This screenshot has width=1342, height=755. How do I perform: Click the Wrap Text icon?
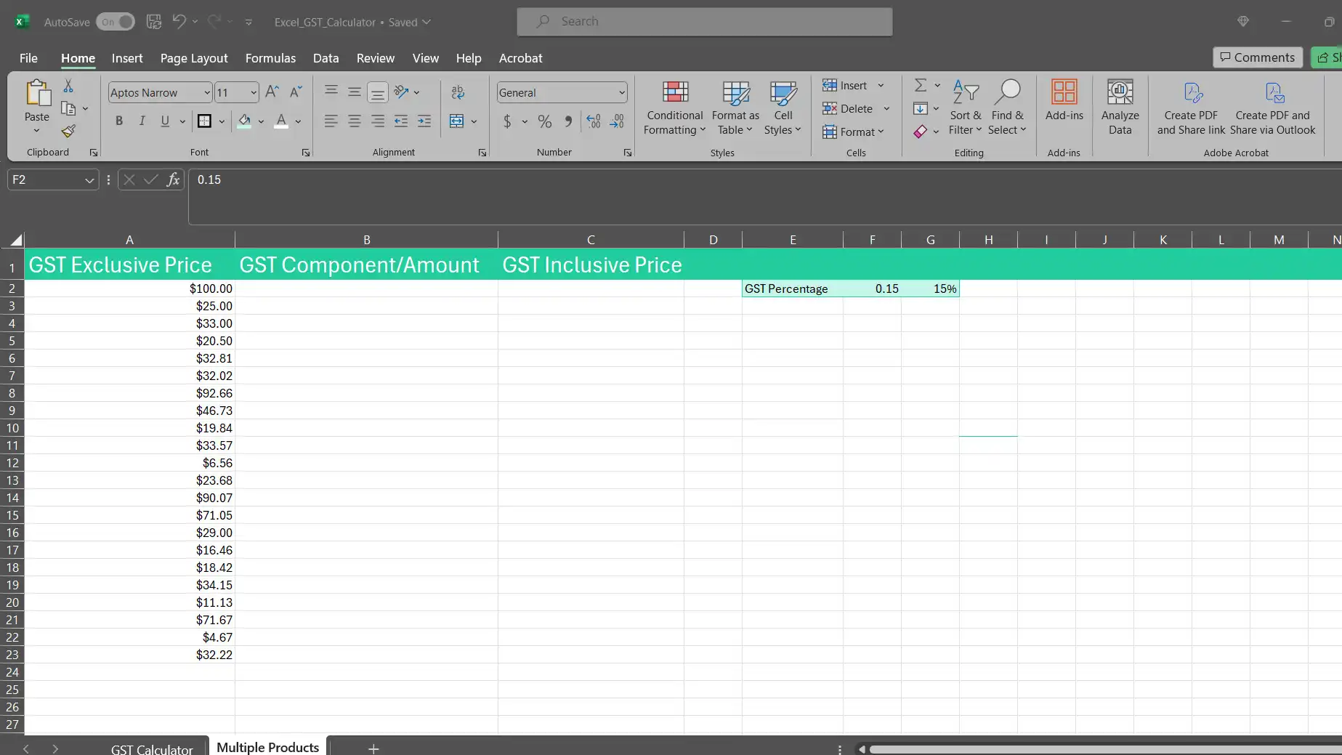(458, 92)
